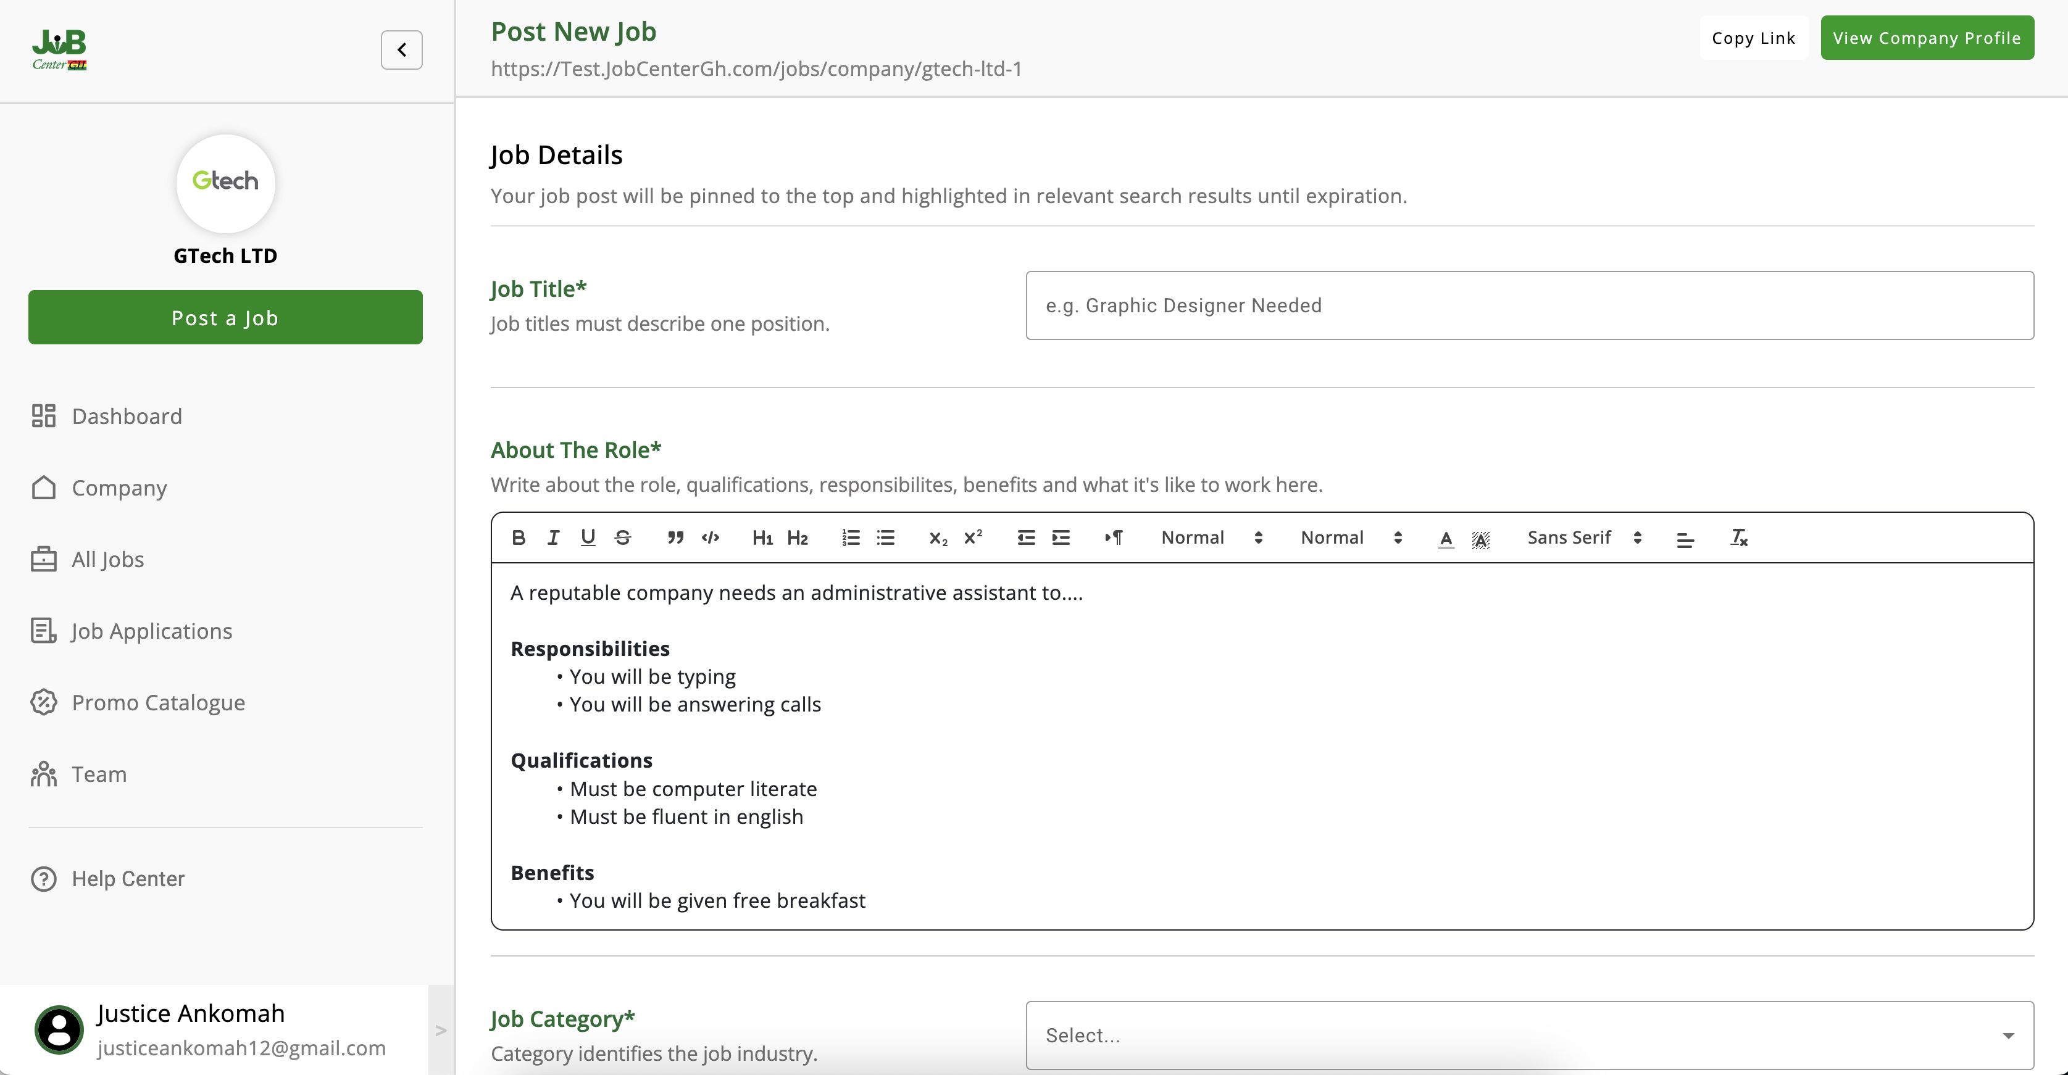Clear text formatting with the Tx icon
The width and height of the screenshot is (2068, 1075).
[1738, 537]
